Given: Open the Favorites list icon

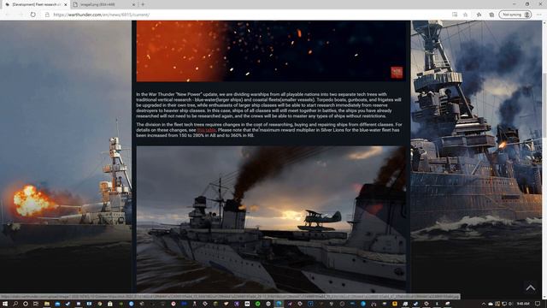Looking at the screenshot, I should tap(479, 15).
